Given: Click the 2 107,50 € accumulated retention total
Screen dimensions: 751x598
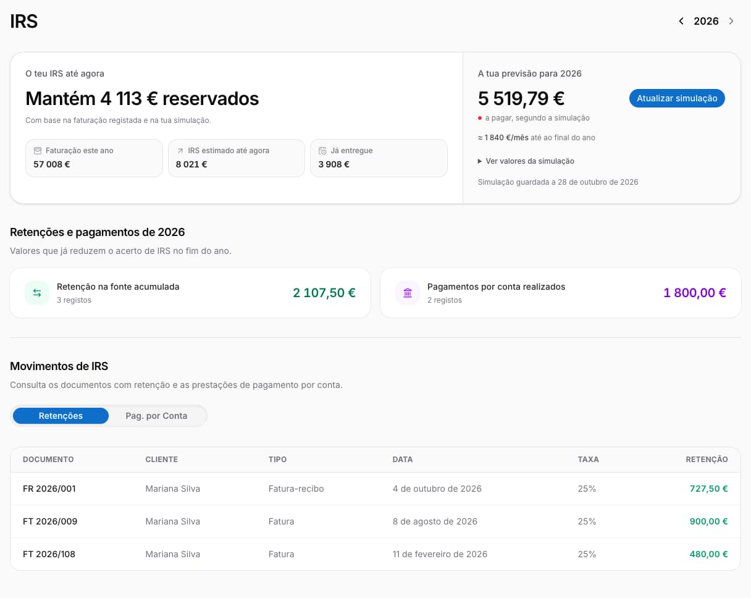Looking at the screenshot, I should pos(324,293).
